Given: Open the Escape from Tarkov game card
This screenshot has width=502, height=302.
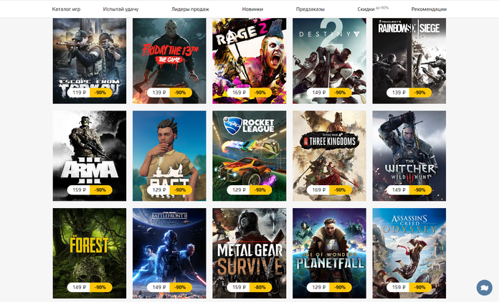Looking at the screenshot, I should pyautogui.click(x=90, y=60).
